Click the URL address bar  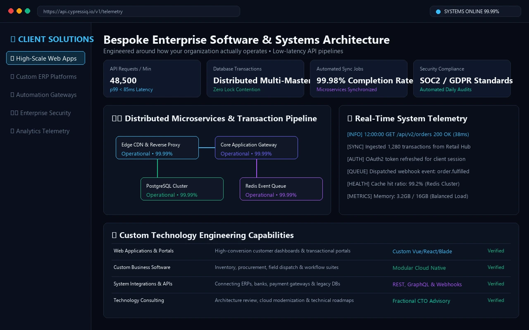point(138,12)
